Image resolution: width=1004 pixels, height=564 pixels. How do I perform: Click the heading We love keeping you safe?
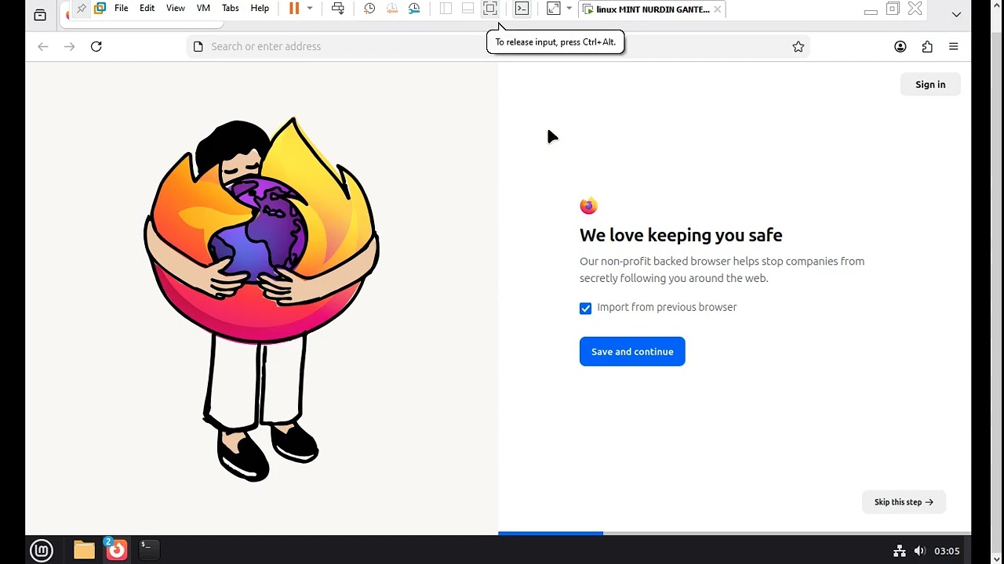tap(681, 235)
